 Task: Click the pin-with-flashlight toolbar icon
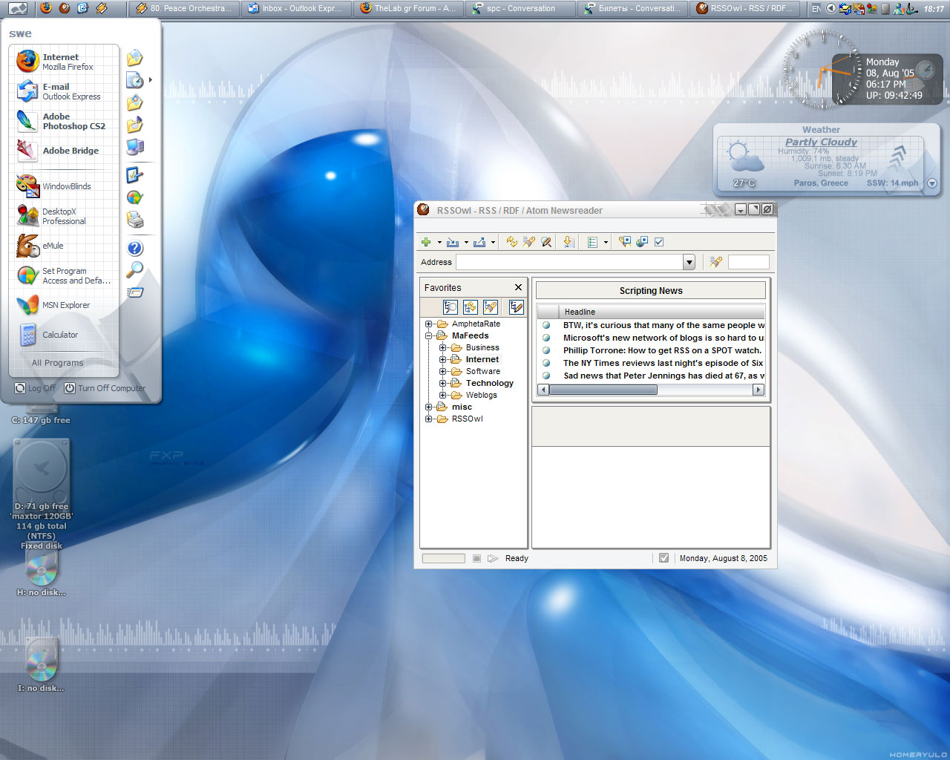(x=625, y=242)
